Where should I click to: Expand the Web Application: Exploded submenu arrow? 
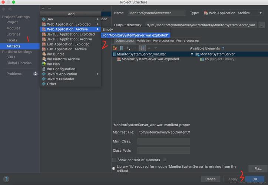98,24
